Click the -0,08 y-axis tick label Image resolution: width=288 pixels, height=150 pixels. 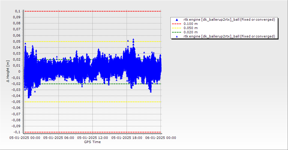(16, 120)
